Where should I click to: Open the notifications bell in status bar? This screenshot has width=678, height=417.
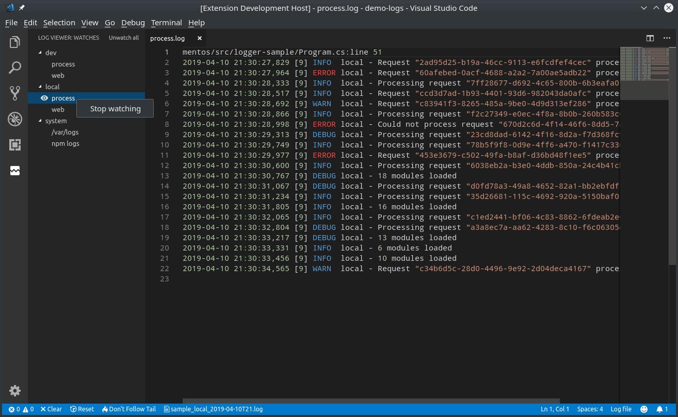point(663,409)
